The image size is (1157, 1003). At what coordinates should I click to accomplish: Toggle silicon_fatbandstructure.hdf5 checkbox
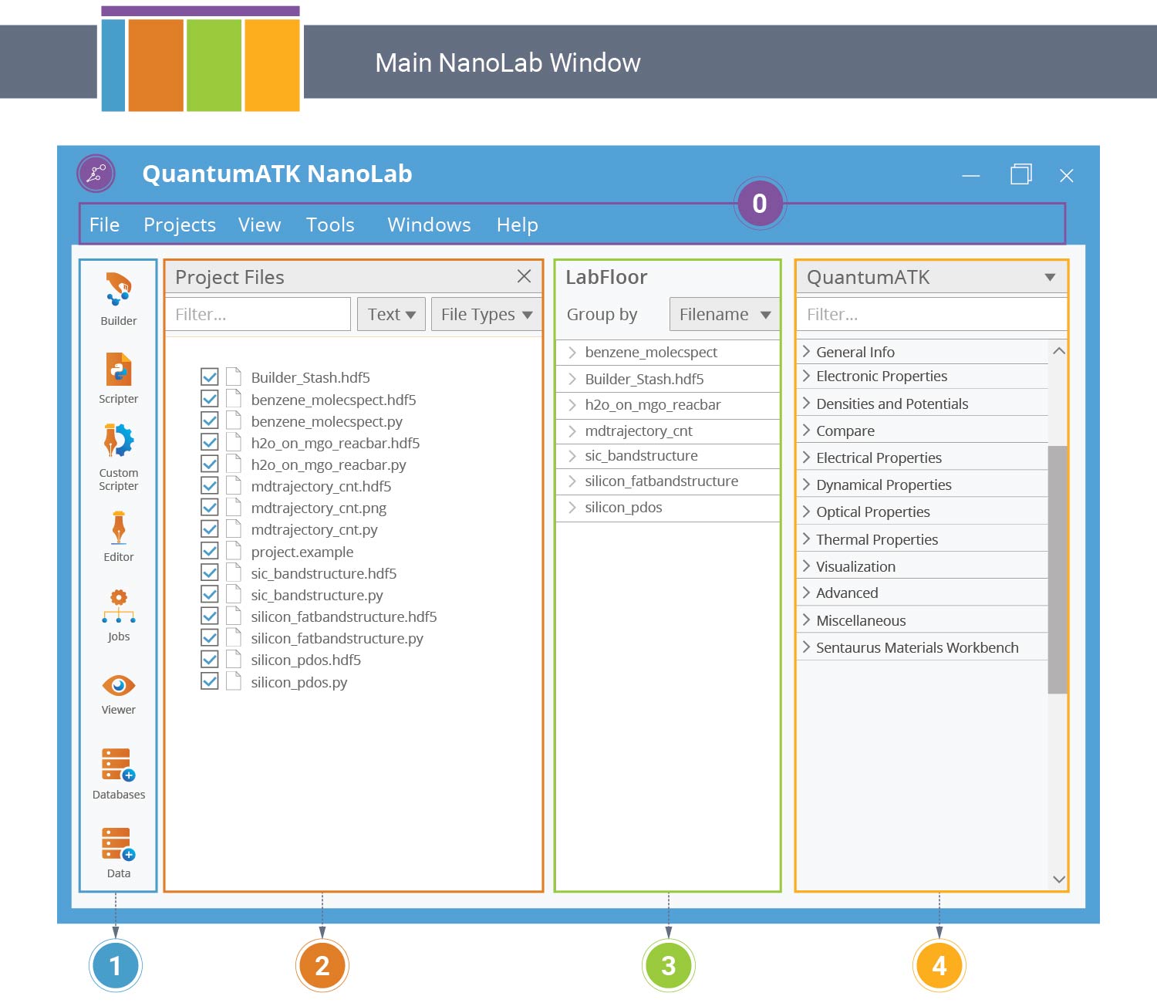(209, 616)
